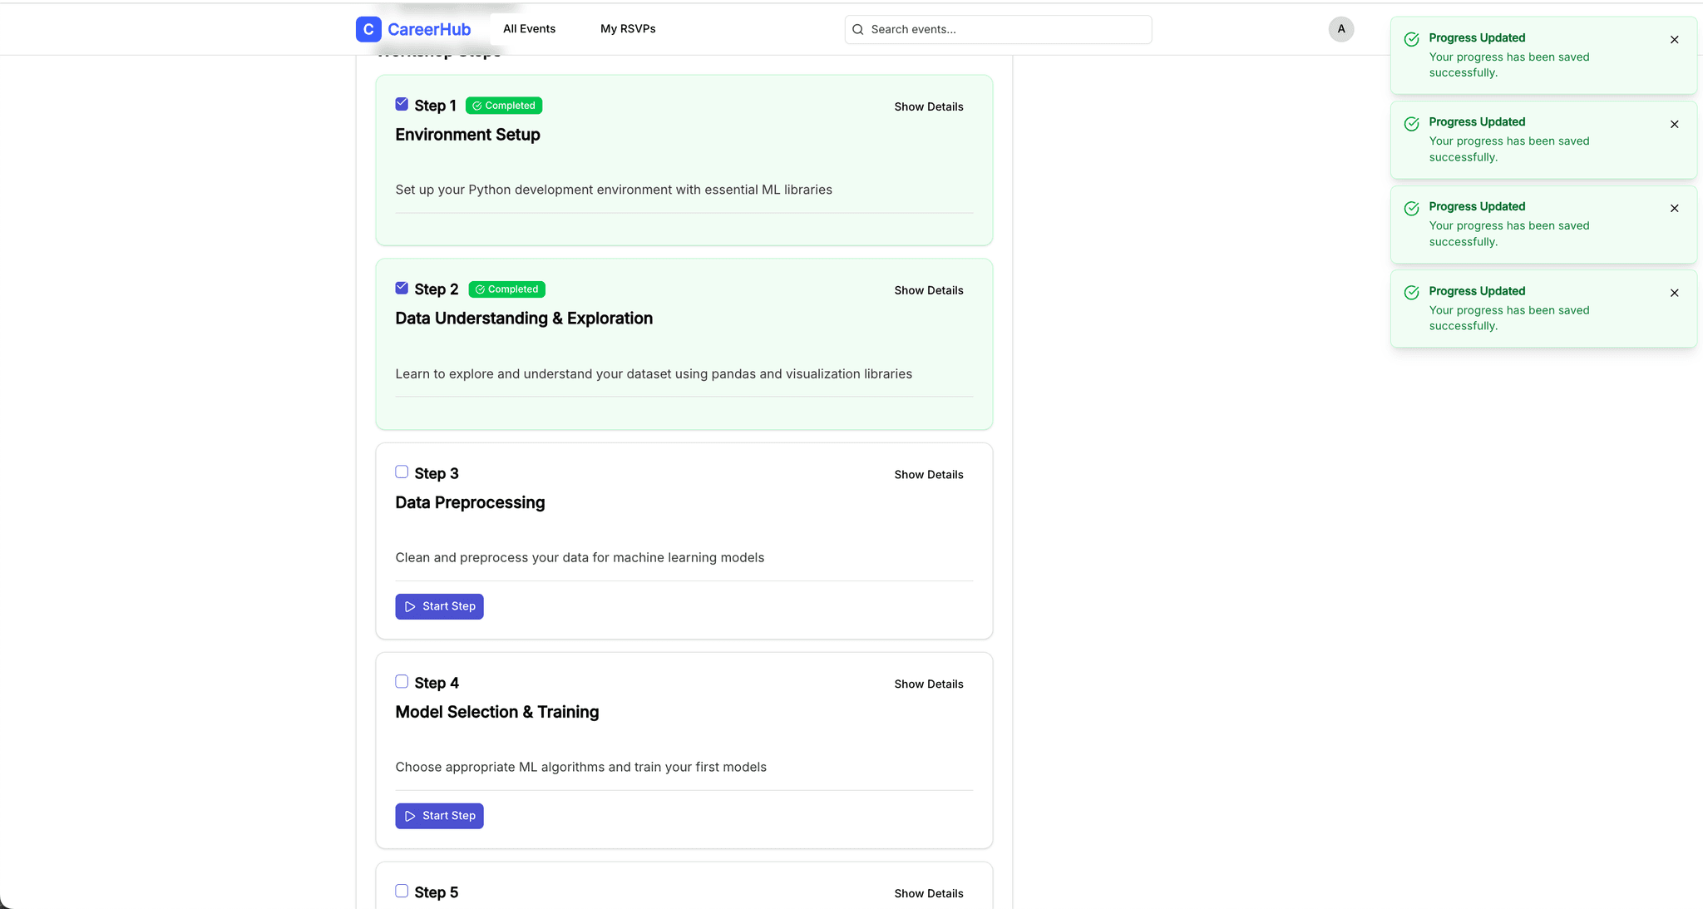
Task: Dismiss the topmost Progress Updated notification
Action: [x=1674, y=39]
